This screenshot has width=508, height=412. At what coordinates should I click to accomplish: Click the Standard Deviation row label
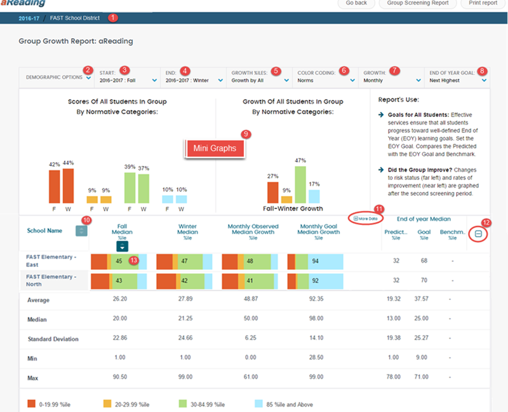point(53,339)
